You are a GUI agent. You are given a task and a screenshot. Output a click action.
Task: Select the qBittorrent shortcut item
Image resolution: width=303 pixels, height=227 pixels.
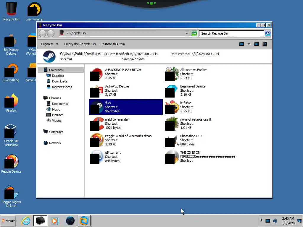125,157
